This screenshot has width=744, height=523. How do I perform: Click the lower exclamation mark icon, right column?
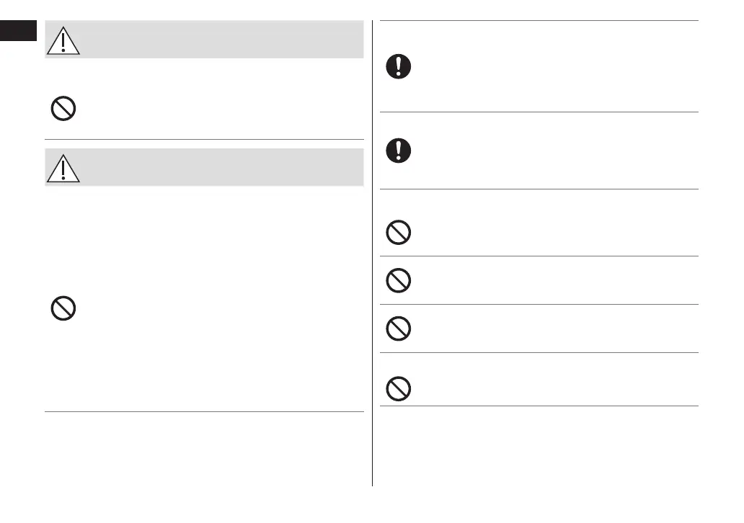click(x=398, y=150)
